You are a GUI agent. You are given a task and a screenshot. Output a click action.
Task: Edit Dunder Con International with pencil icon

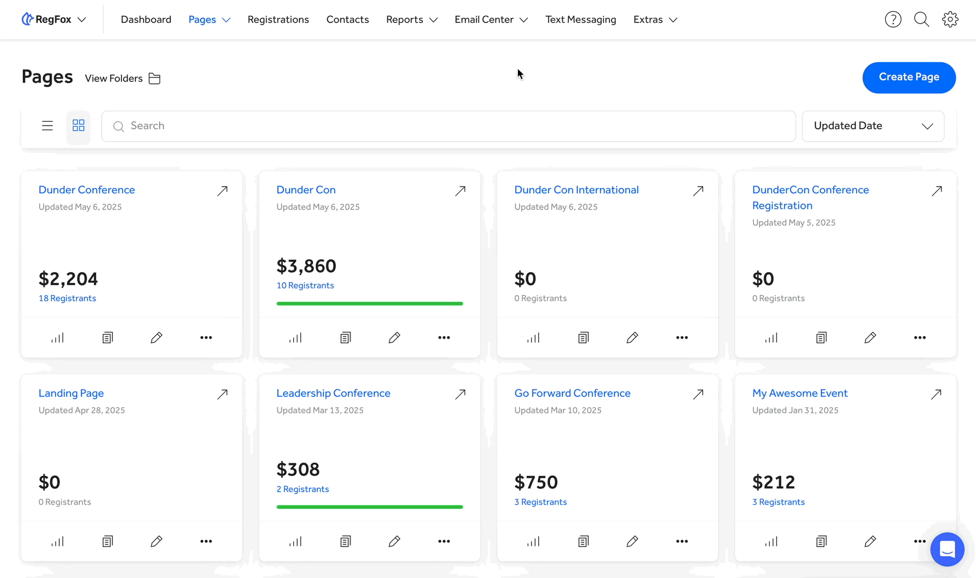click(x=632, y=338)
